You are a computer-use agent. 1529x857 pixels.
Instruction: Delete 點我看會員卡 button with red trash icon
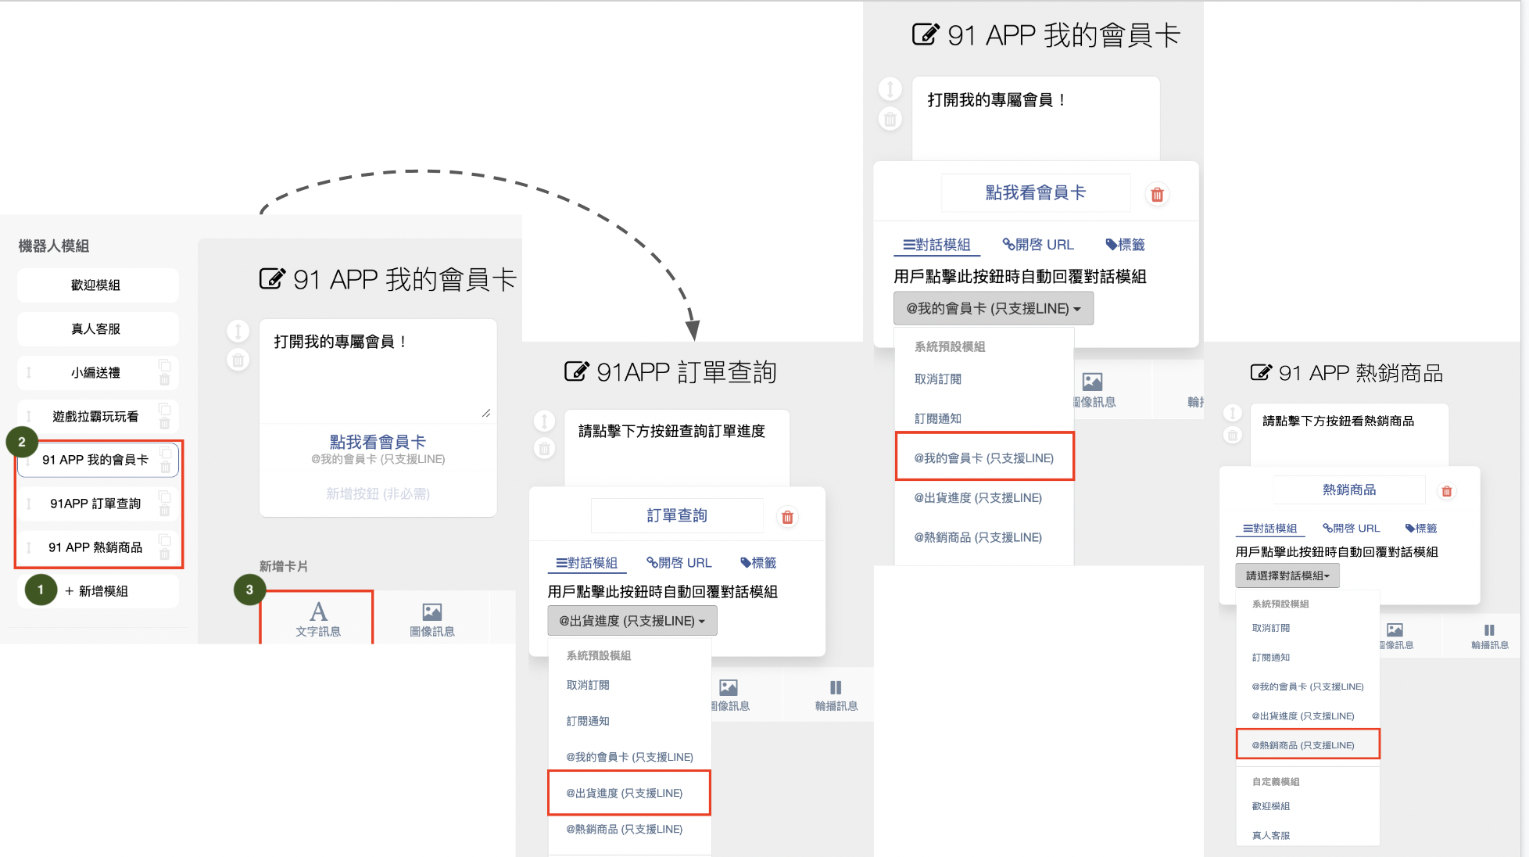click(1158, 194)
